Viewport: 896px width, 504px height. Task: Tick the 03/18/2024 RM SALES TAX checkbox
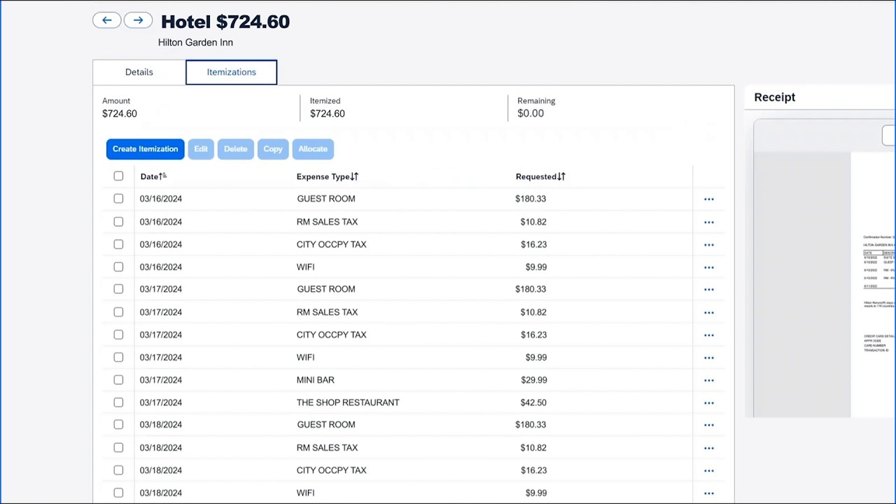118,447
